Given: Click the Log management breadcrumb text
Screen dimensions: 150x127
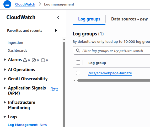Looking at the screenshot, I should point(59,4).
